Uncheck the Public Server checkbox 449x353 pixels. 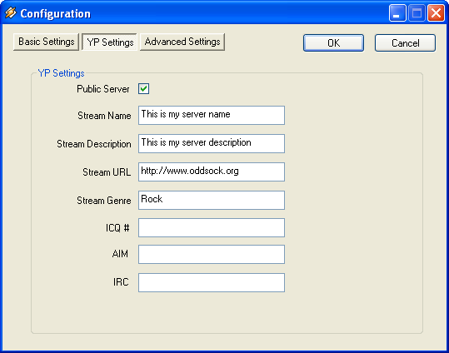pos(143,89)
